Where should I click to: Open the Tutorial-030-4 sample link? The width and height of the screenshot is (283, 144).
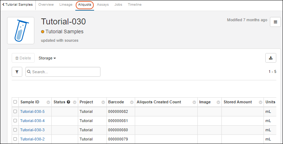pyautogui.click(x=32, y=121)
